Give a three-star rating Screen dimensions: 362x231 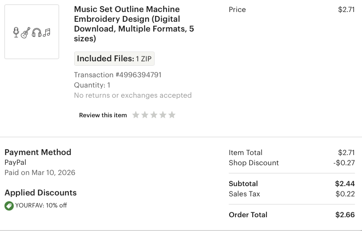[x=154, y=115]
